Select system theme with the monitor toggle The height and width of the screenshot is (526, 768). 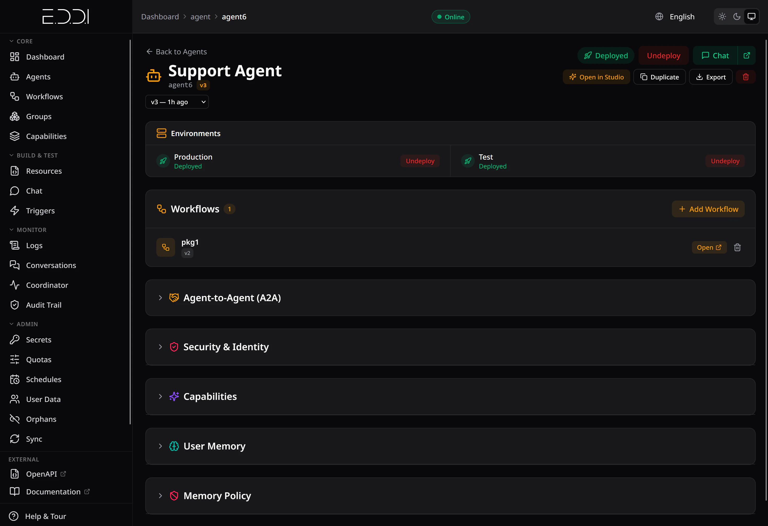752,16
